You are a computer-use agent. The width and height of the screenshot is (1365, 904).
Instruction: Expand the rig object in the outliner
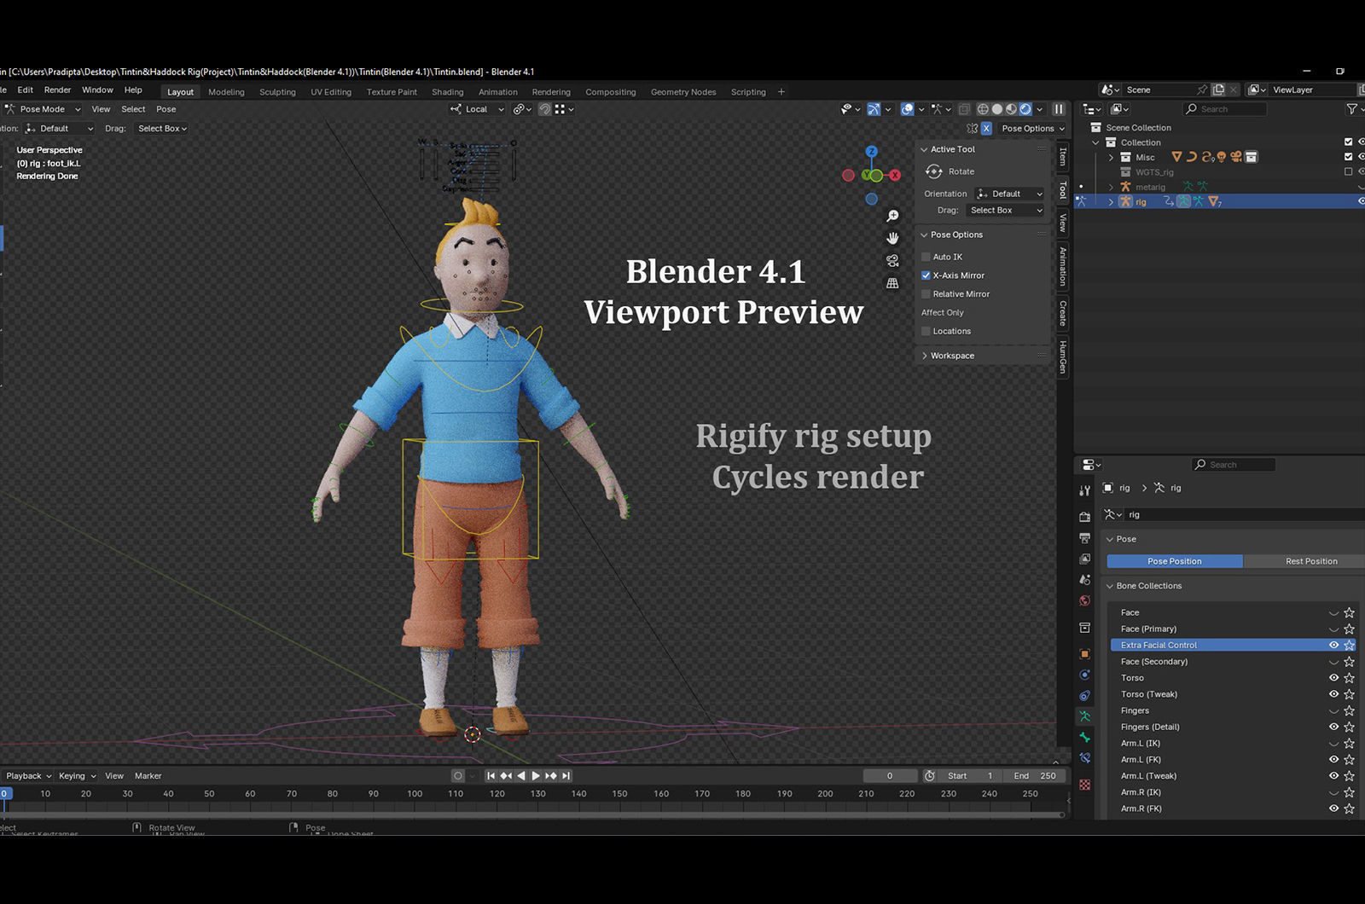1111,202
